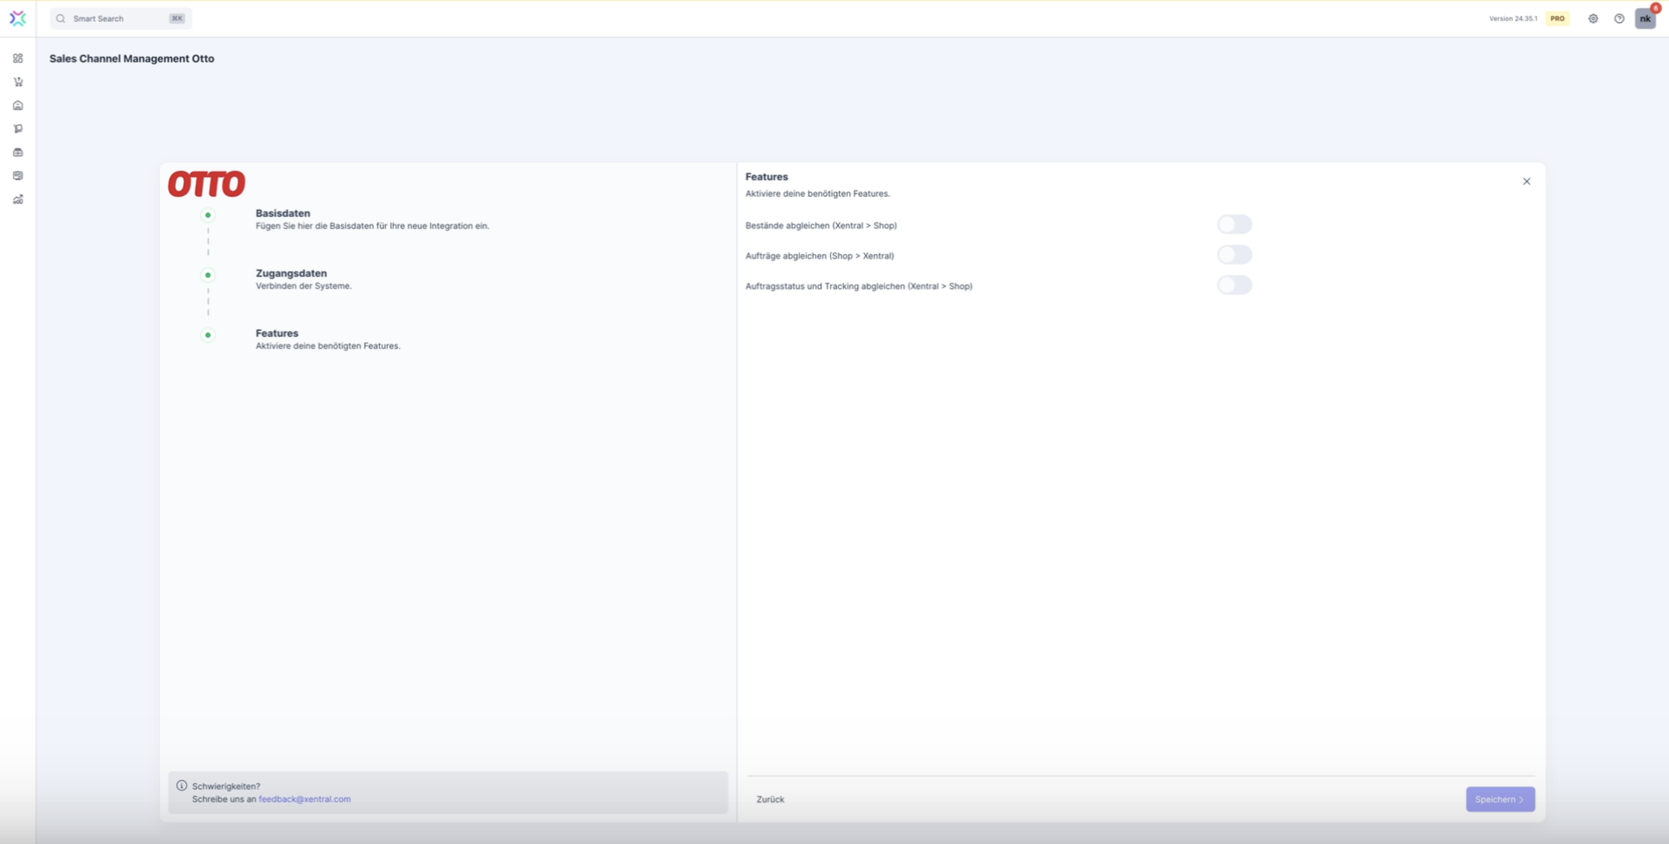Go to the Basisdaten step
Screen dimensions: 1669x844
282,213
